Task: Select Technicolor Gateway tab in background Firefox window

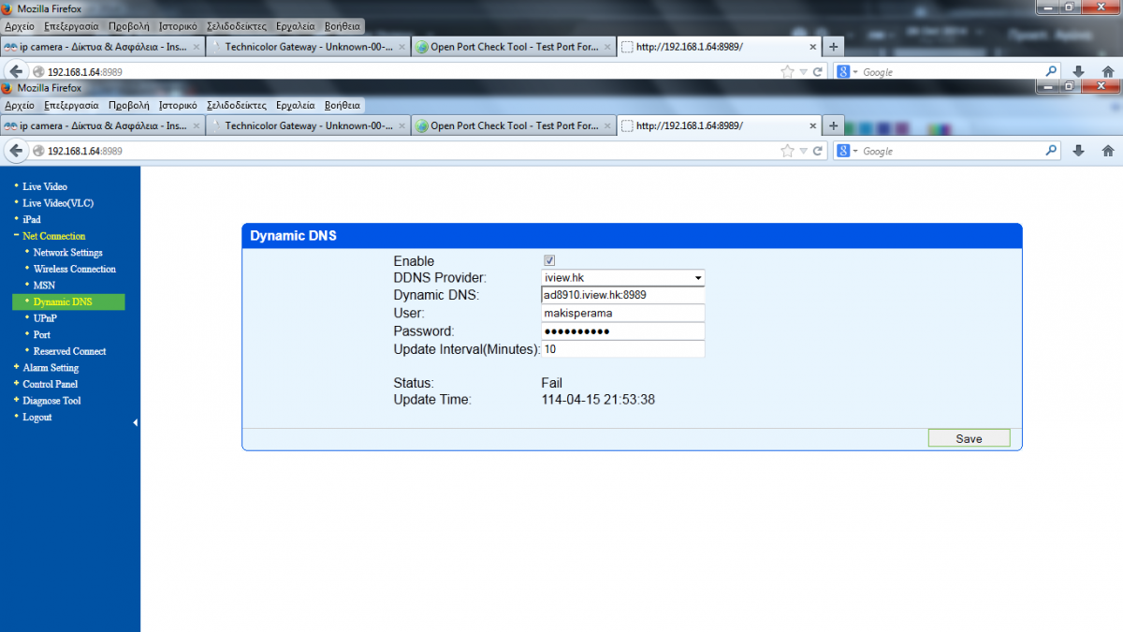Action: click(307, 46)
